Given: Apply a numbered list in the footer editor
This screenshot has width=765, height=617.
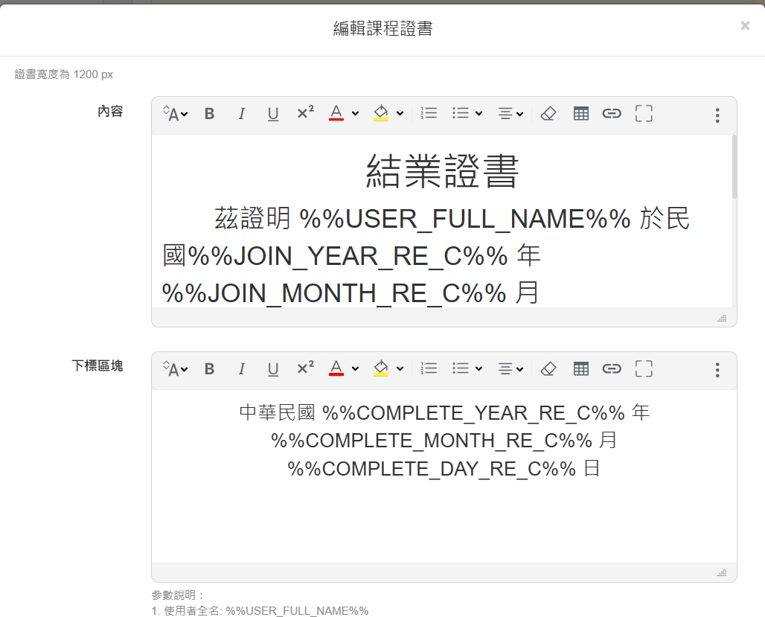Looking at the screenshot, I should [x=429, y=368].
